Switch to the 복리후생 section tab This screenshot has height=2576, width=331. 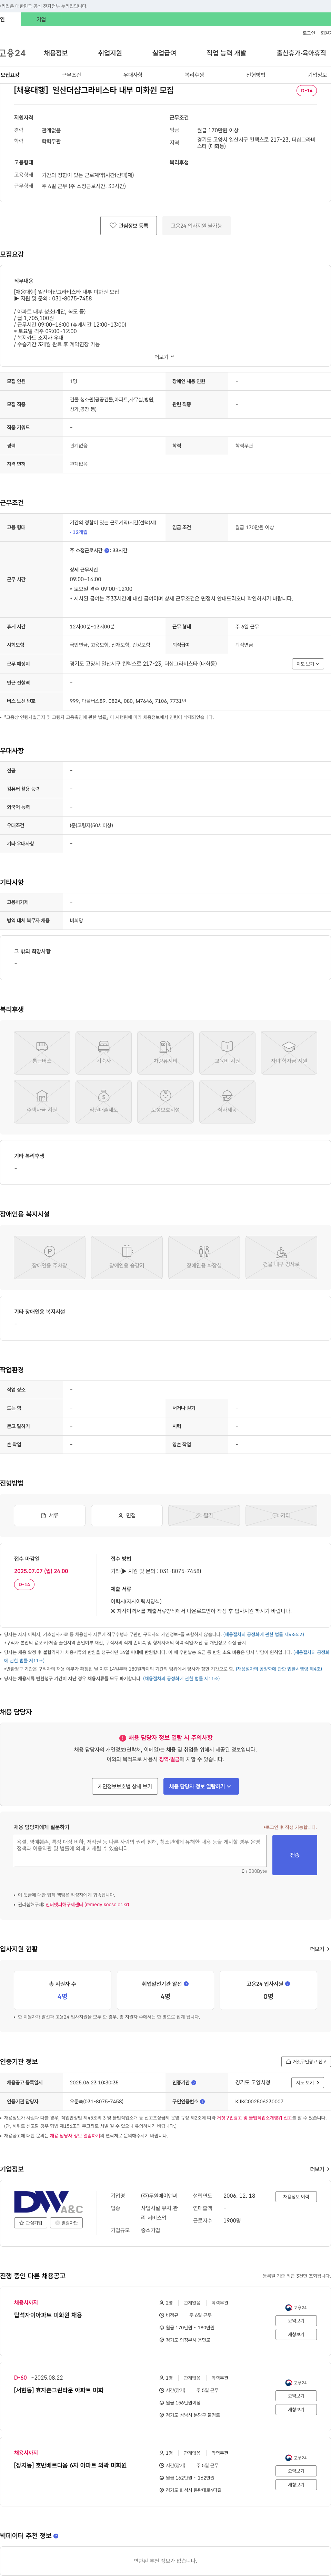click(194, 75)
